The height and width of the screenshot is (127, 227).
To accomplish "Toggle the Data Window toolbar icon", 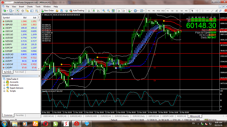I will 23,11.
